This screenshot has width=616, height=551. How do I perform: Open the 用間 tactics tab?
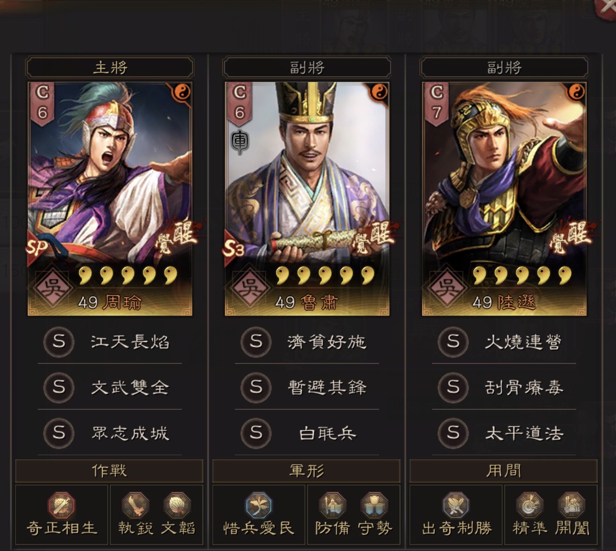504,470
